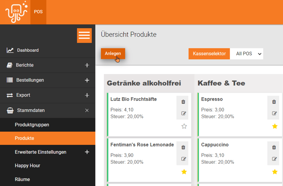
Task: Delete the Lutz Bio Fruchtsäfte product
Action: (183, 102)
